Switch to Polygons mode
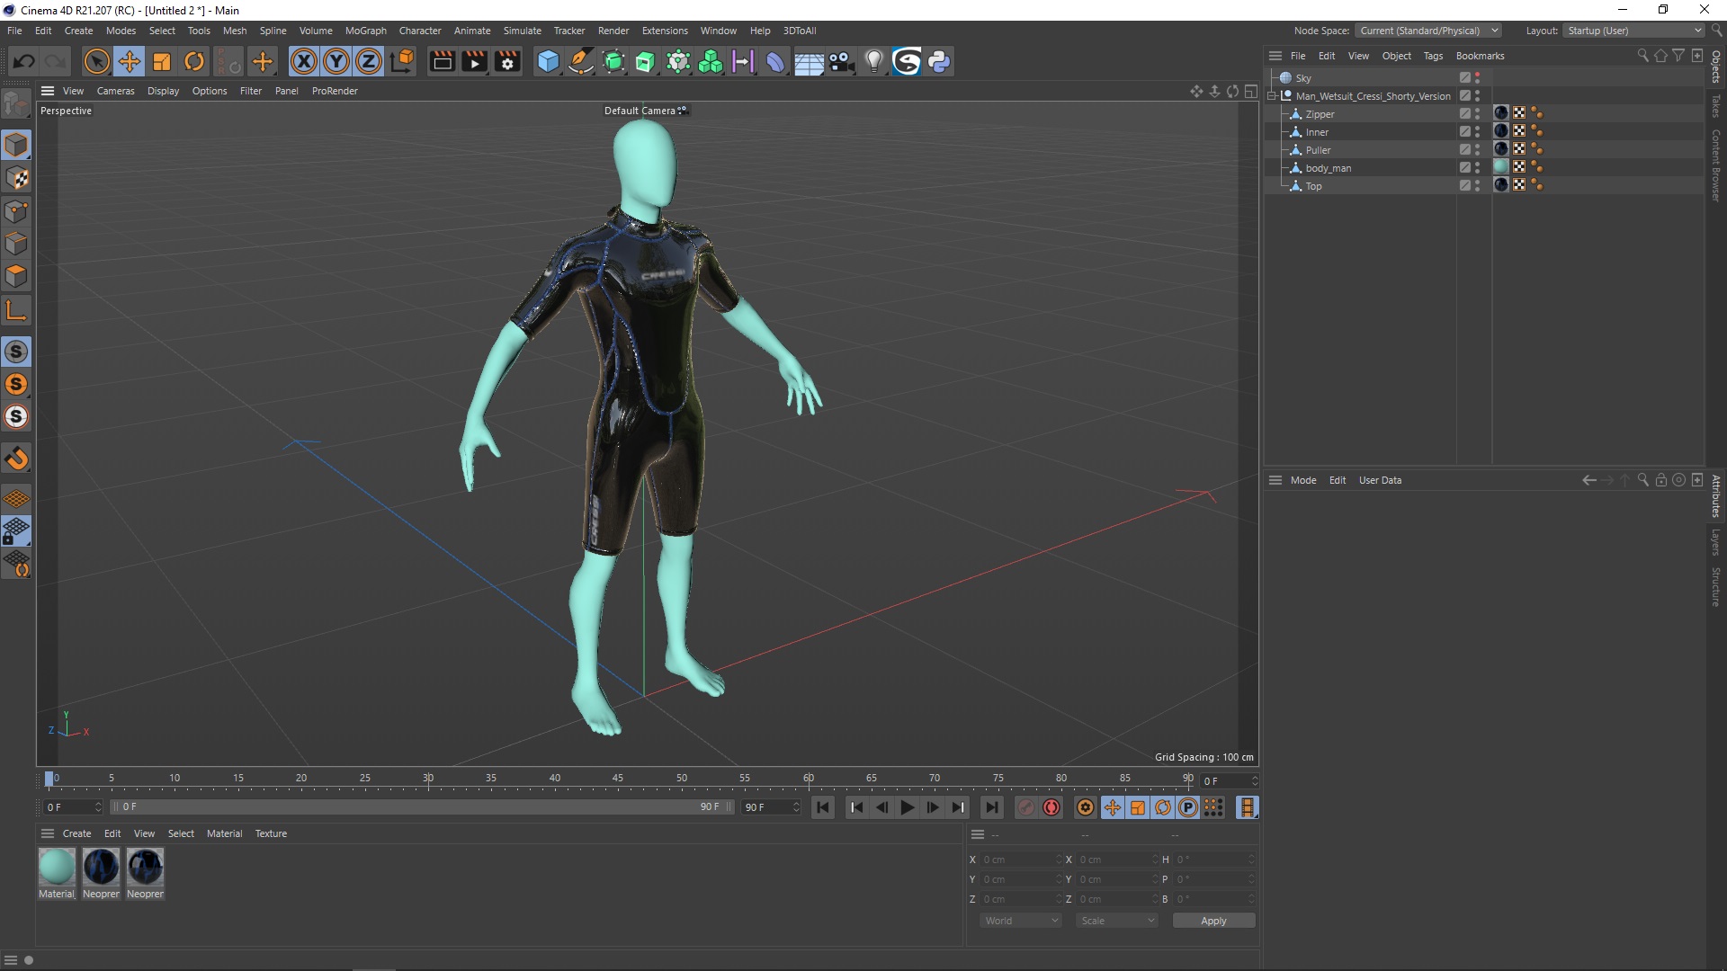1727x971 pixels. (16, 276)
